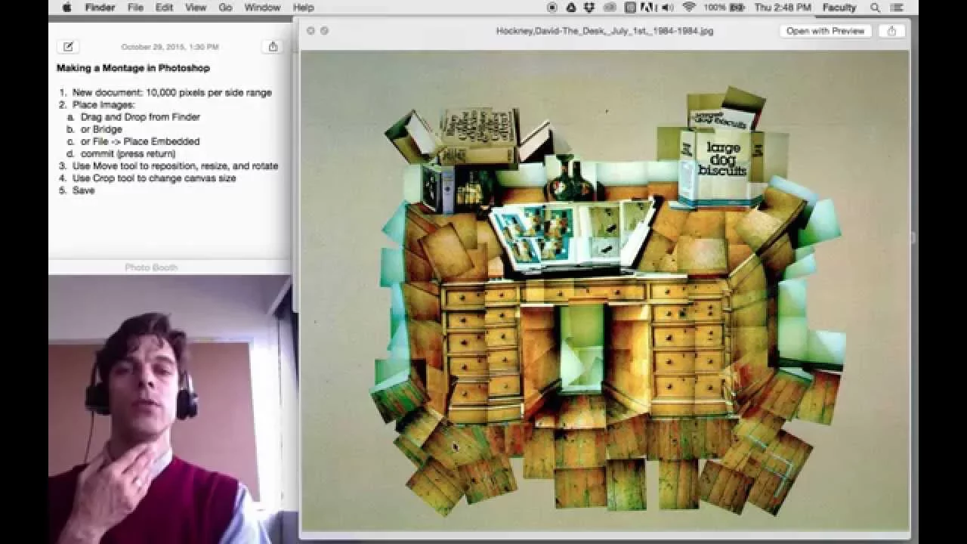Click the Save line in note
The width and height of the screenshot is (967, 544).
tap(83, 190)
